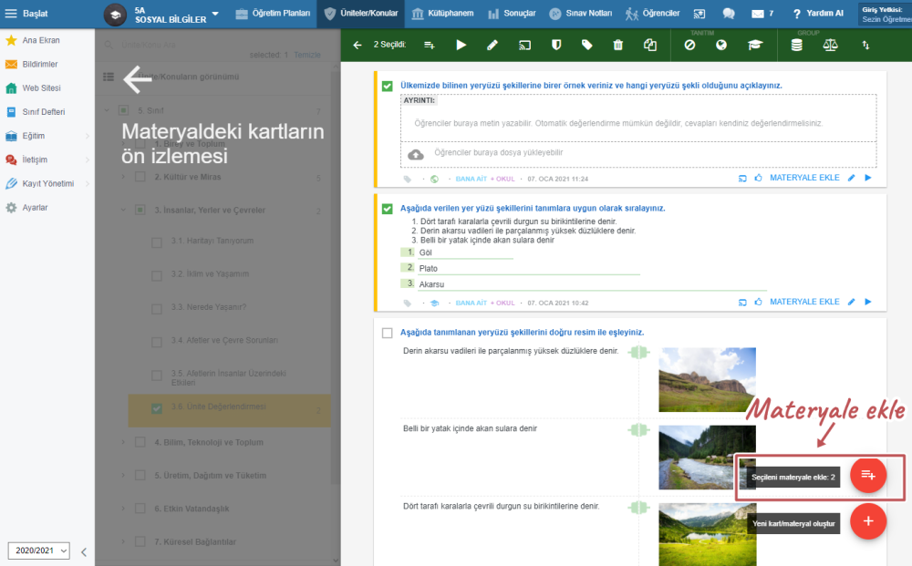Check the 3.1. Haritayı Tanıyorum checkbox
Image resolution: width=912 pixels, height=566 pixels.
[157, 242]
